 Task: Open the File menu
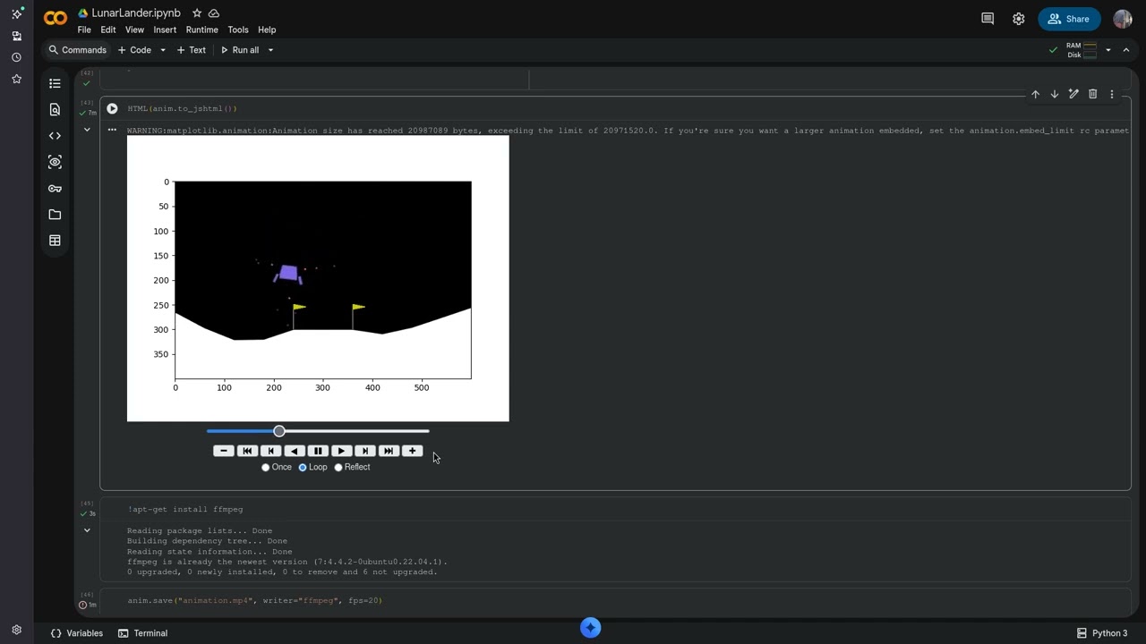[x=84, y=30]
